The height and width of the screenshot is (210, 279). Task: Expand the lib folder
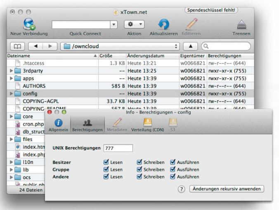click(x=11, y=170)
